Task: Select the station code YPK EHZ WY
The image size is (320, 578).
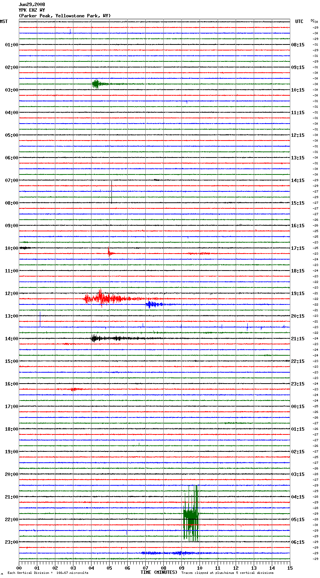Action: click(32, 10)
